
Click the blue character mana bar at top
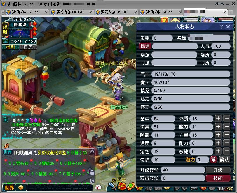[226, 21]
